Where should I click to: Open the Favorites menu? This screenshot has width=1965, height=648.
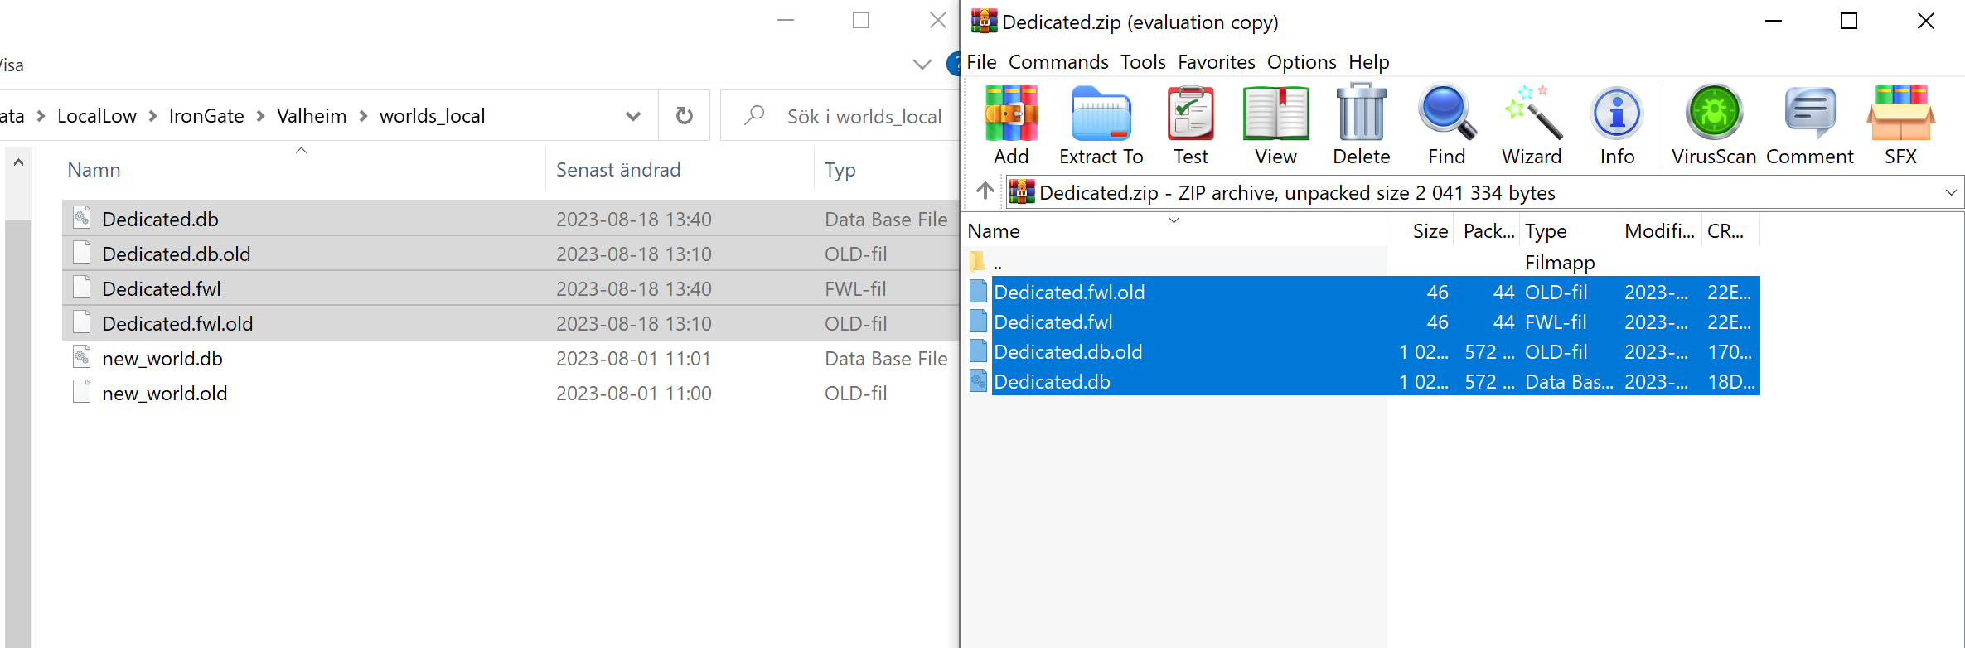coord(1216,62)
